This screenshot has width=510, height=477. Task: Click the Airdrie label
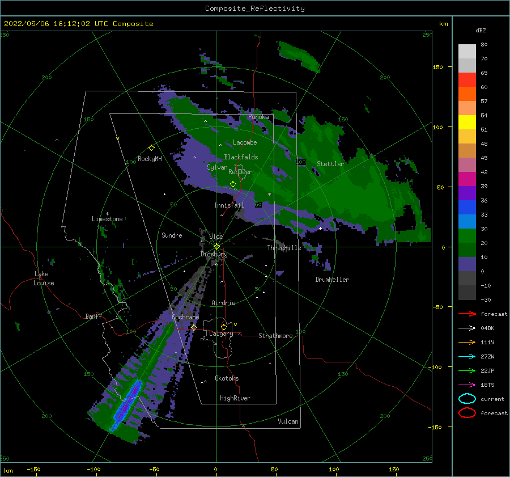223,303
